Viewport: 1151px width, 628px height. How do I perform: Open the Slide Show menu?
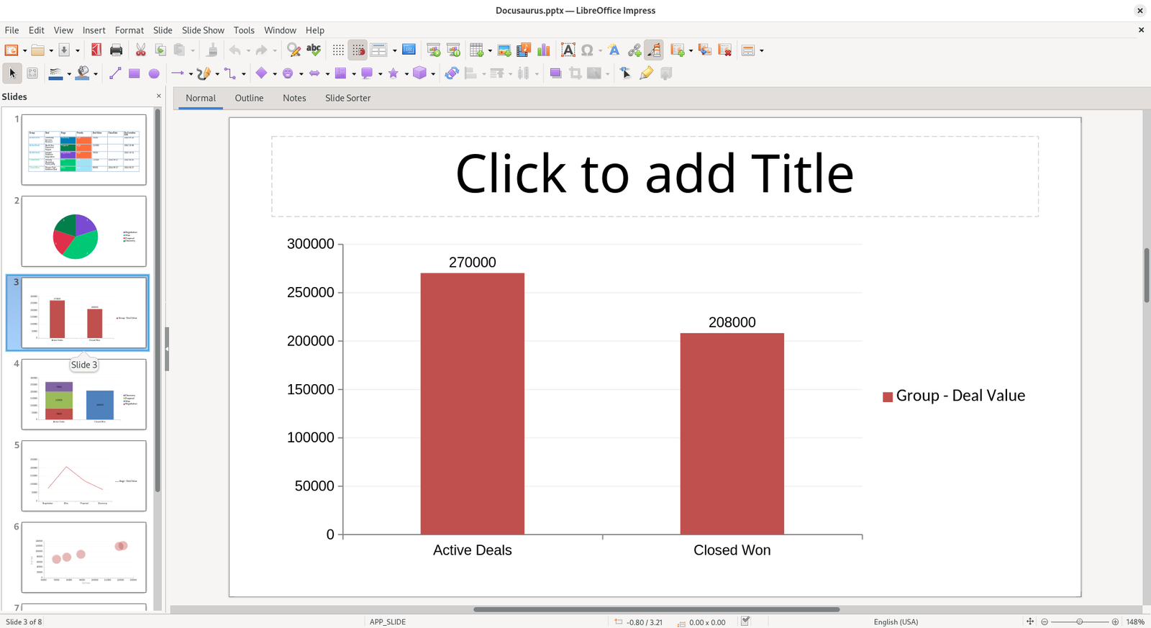[x=203, y=30]
